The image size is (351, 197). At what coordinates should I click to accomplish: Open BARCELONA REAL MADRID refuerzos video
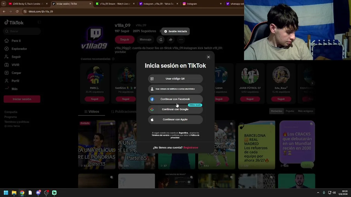(x=257, y=145)
